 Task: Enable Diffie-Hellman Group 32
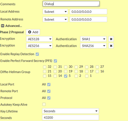pyautogui.click(x=44, y=67)
